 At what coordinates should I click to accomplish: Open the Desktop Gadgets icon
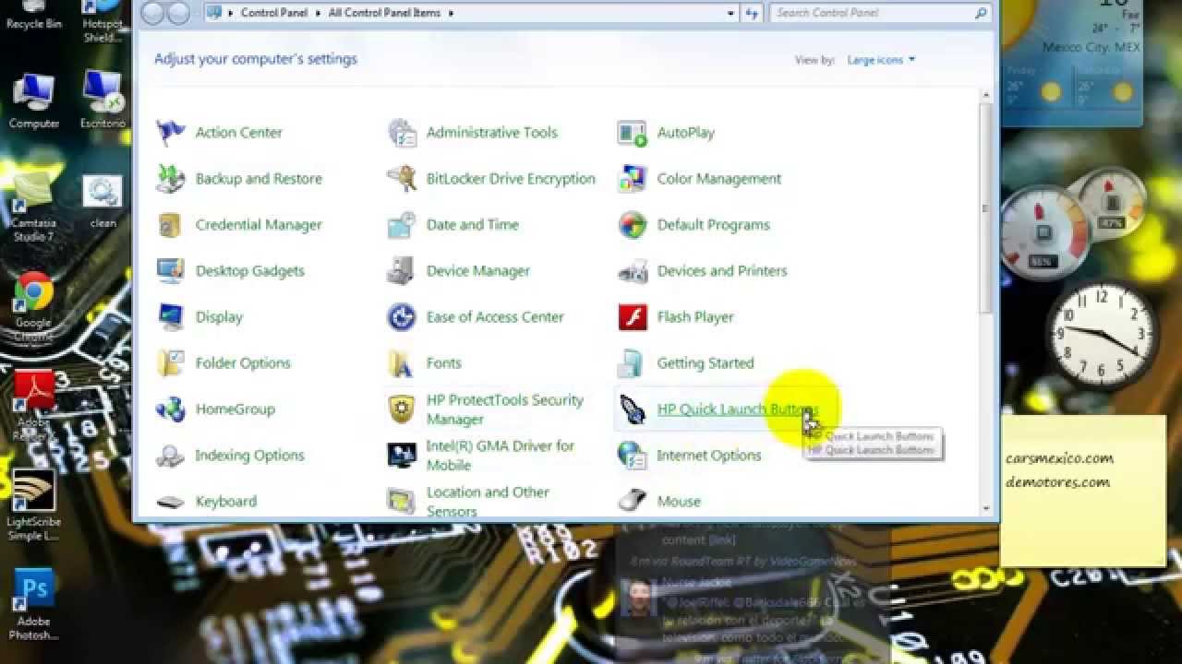(171, 271)
